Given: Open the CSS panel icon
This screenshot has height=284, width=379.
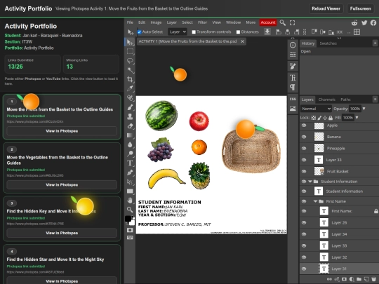Looking at the screenshot, I should pos(293,99).
